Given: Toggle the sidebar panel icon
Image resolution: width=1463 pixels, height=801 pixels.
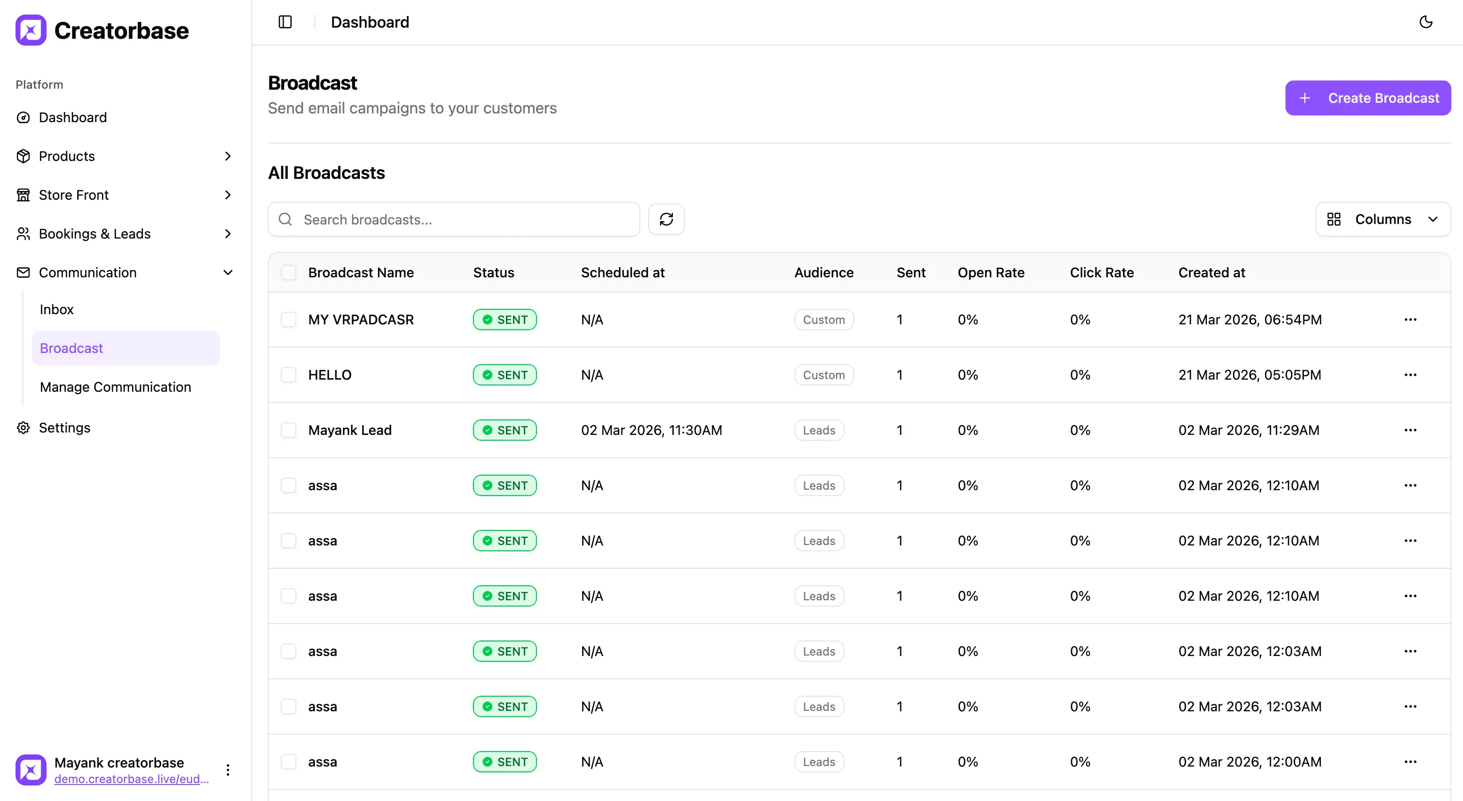Looking at the screenshot, I should click(x=285, y=22).
